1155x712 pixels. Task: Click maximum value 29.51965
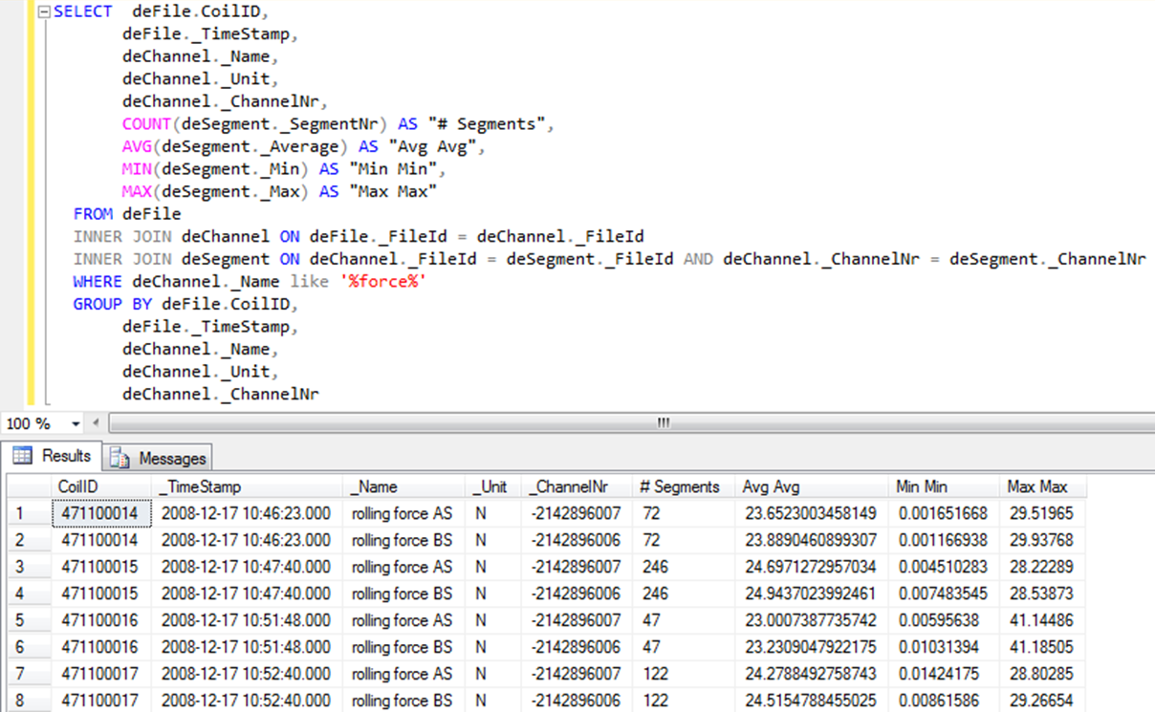click(1043, 513)
